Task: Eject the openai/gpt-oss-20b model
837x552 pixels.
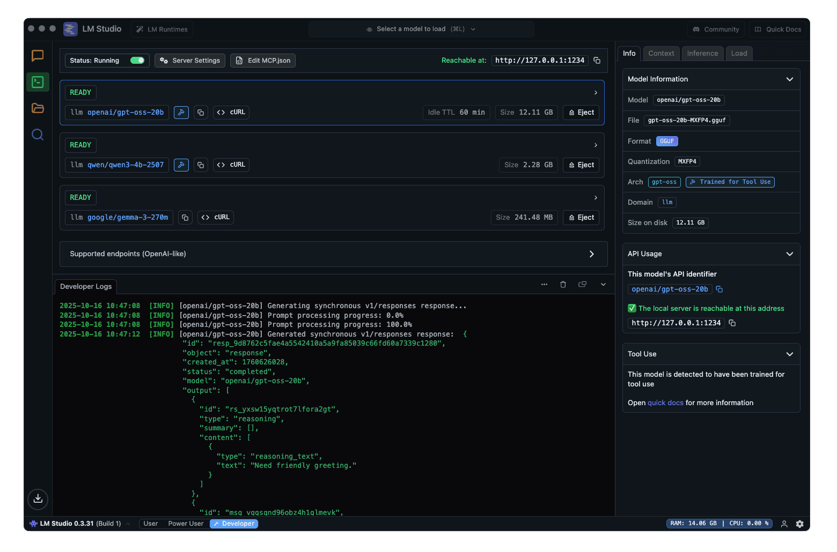Action: (x=581, y=113)
